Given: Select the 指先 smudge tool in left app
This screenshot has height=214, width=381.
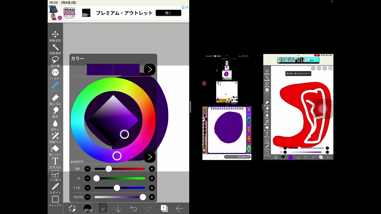Looking at the screenshot, I should click(x=55, y=112).
